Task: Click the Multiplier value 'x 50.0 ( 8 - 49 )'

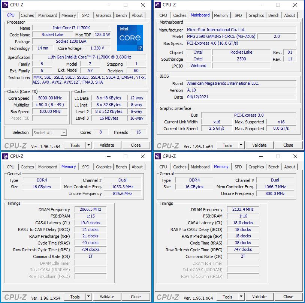Action: [x=50, y=105]
